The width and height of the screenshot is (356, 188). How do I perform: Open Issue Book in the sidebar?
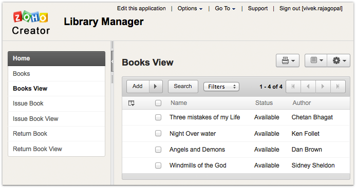[57, 103]
